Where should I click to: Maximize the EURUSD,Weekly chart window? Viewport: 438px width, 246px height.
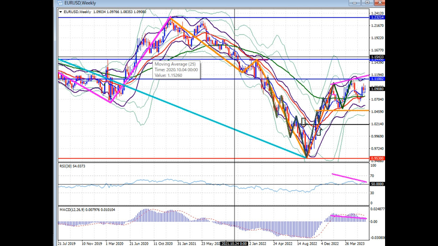click(x=367, y=3)
